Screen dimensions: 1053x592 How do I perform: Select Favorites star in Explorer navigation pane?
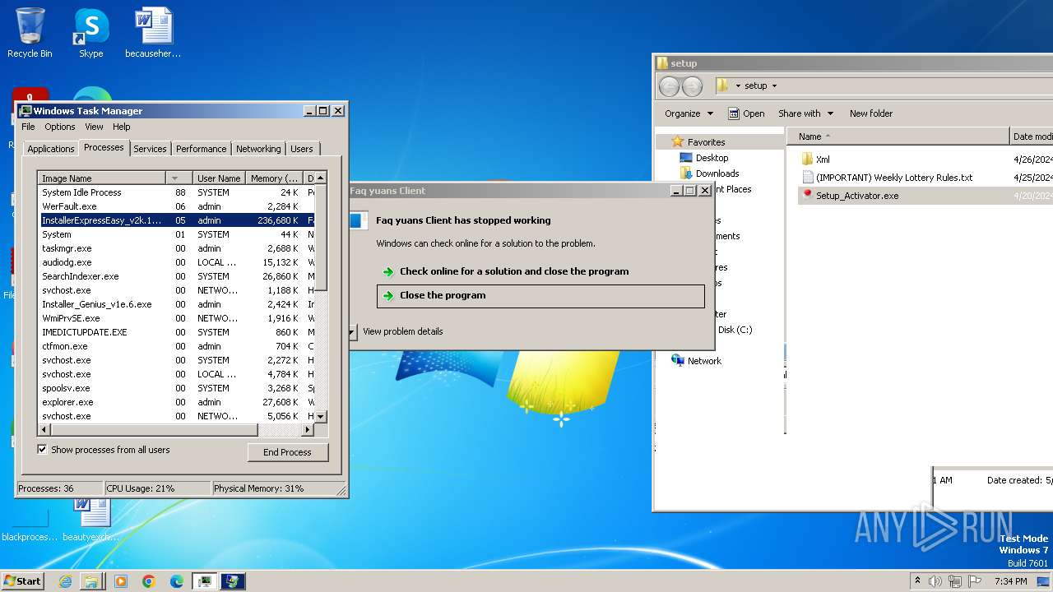click(678, 141)
